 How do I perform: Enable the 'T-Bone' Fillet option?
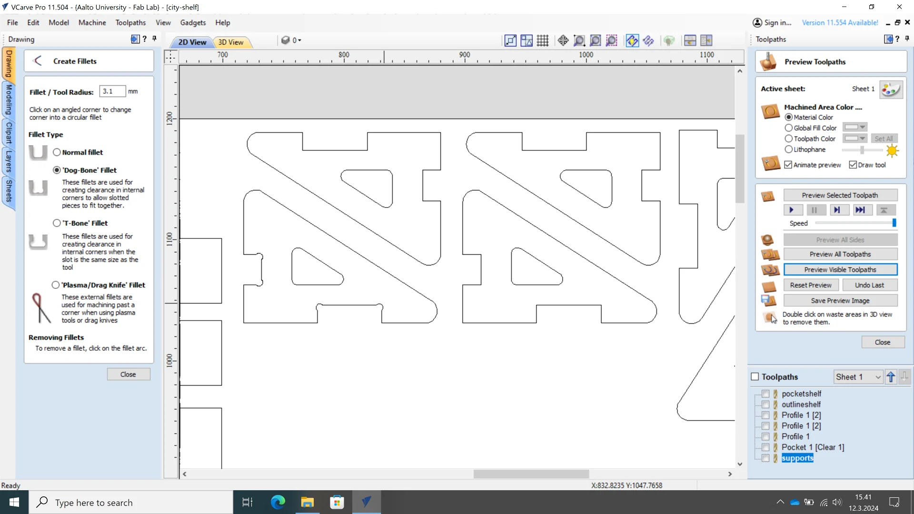tap(57, 223)
